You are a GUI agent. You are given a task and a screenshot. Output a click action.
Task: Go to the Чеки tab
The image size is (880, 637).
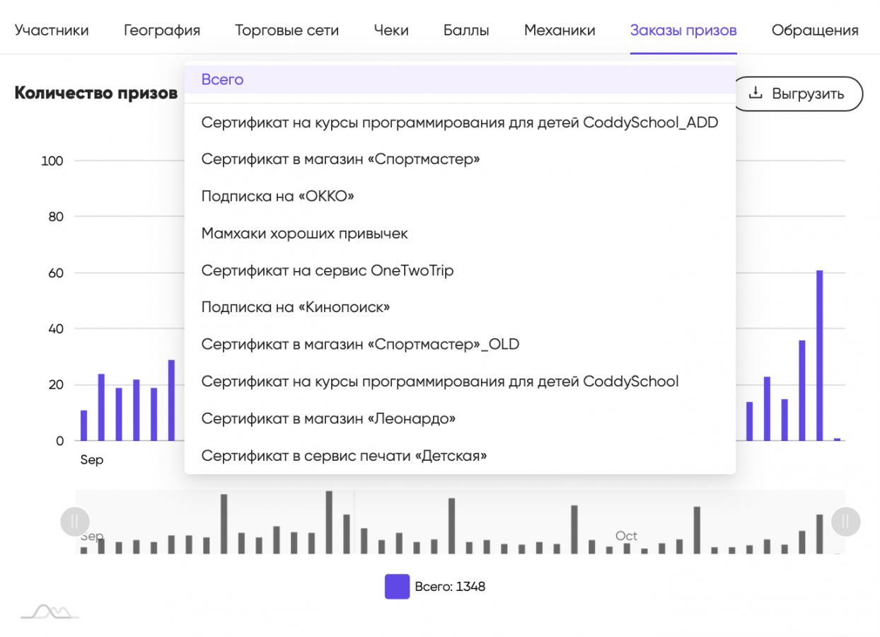pos(391,30)
